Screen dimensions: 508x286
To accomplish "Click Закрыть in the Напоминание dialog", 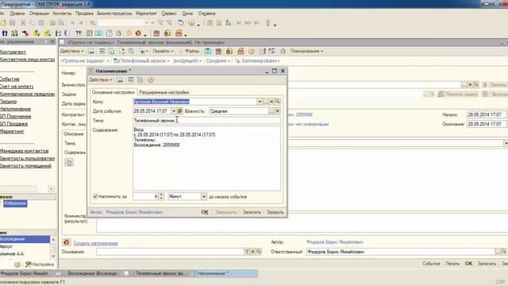I will pos(275,212).
